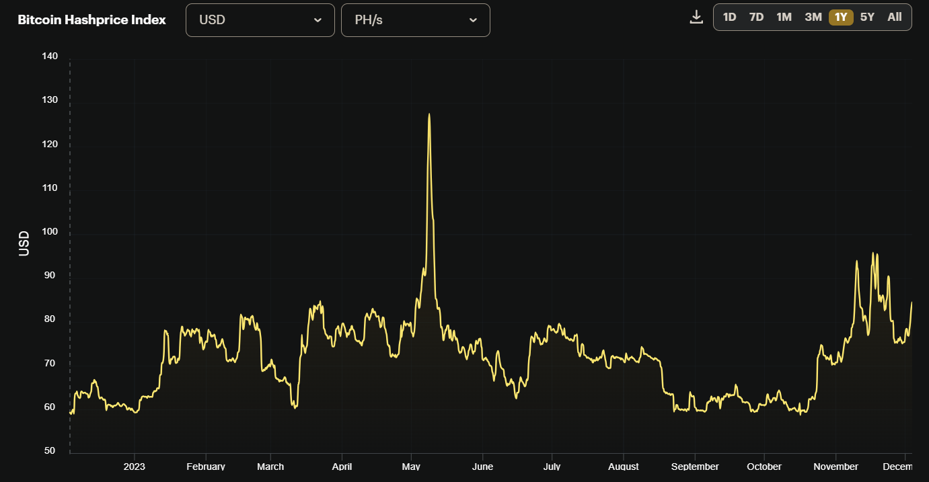
Task: Click the 130 y-axis value
Action: pyautogui.click(x=49, y=100)
